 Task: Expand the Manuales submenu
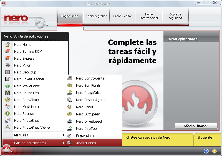tap(33, 135)
